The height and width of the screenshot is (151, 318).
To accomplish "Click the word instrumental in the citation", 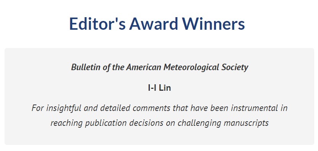I will (254, 108).
